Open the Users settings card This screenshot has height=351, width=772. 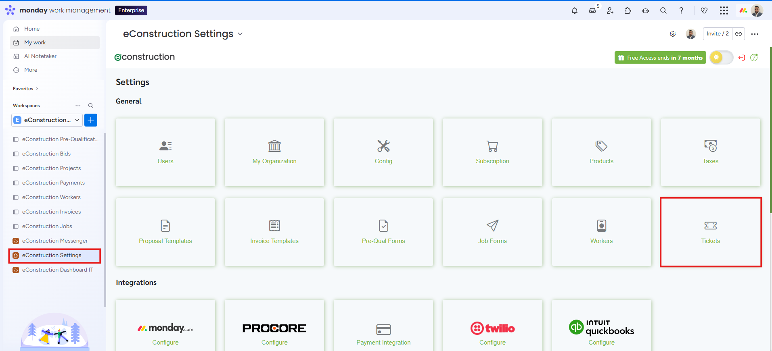click(x=165, y=152)
